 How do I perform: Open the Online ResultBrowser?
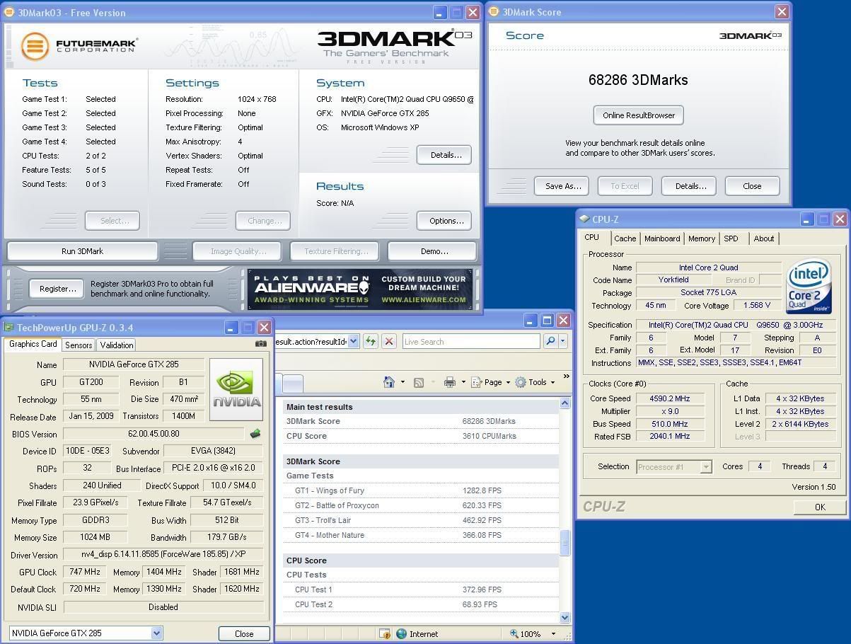tap(639, 115)
